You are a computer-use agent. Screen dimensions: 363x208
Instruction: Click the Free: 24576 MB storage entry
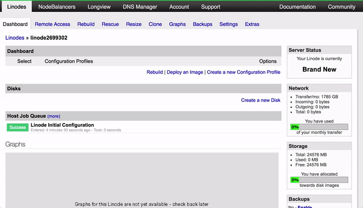click(311, 165)
